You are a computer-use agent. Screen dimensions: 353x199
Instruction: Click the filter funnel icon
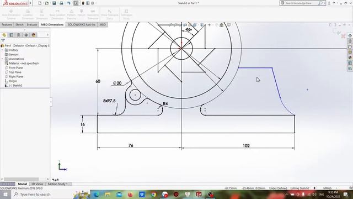[3, 40]
